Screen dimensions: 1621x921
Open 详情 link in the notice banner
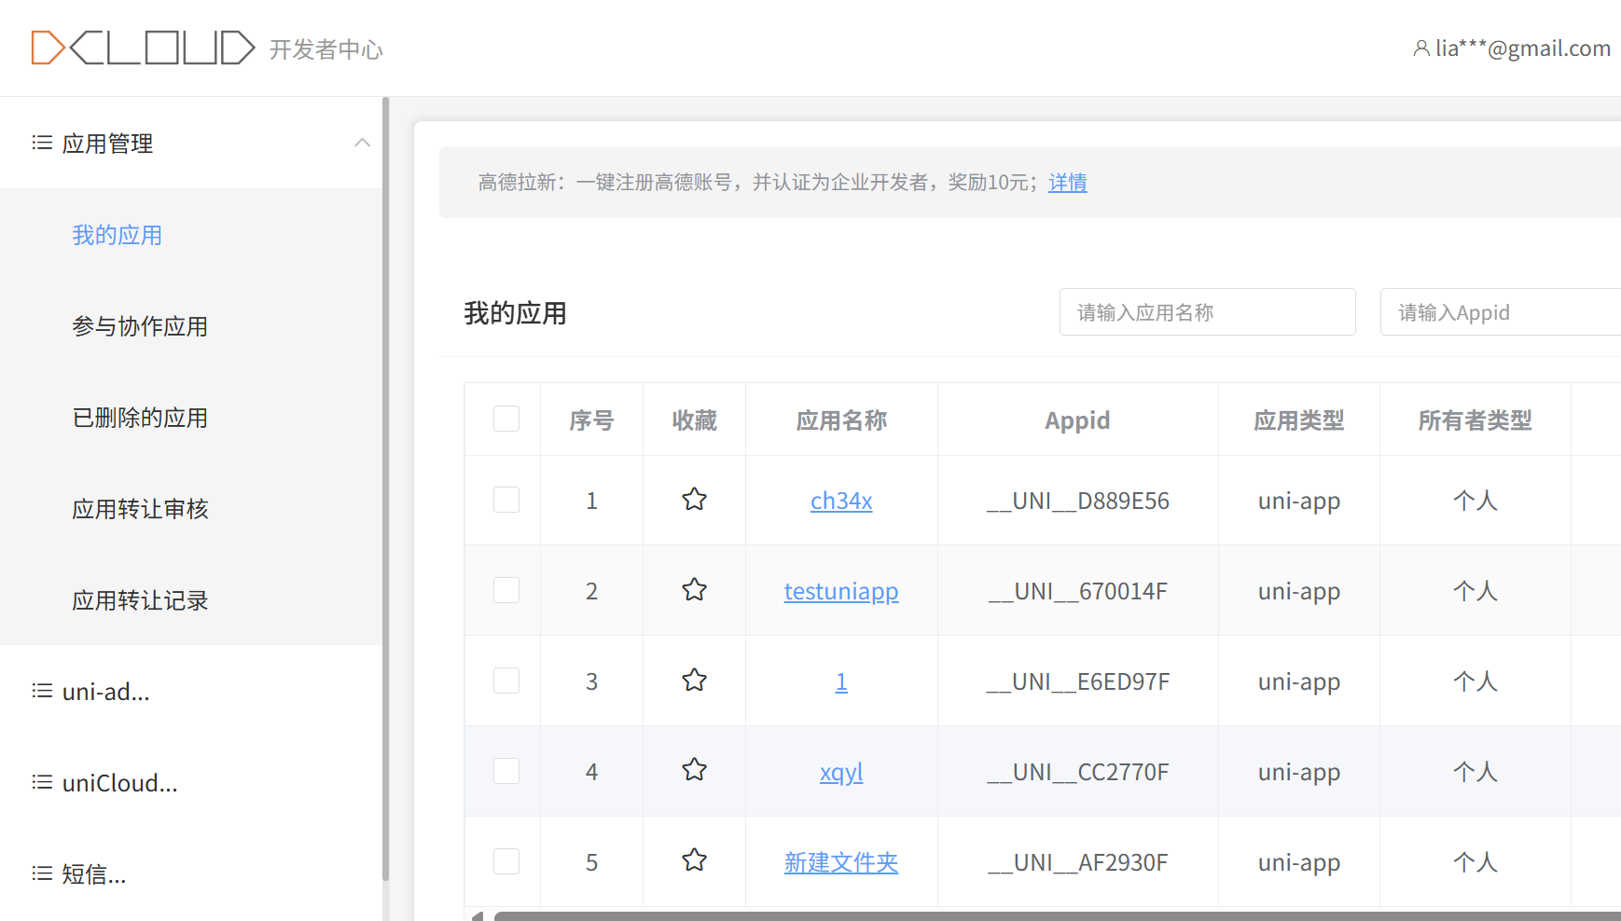tap(1068, 182)
